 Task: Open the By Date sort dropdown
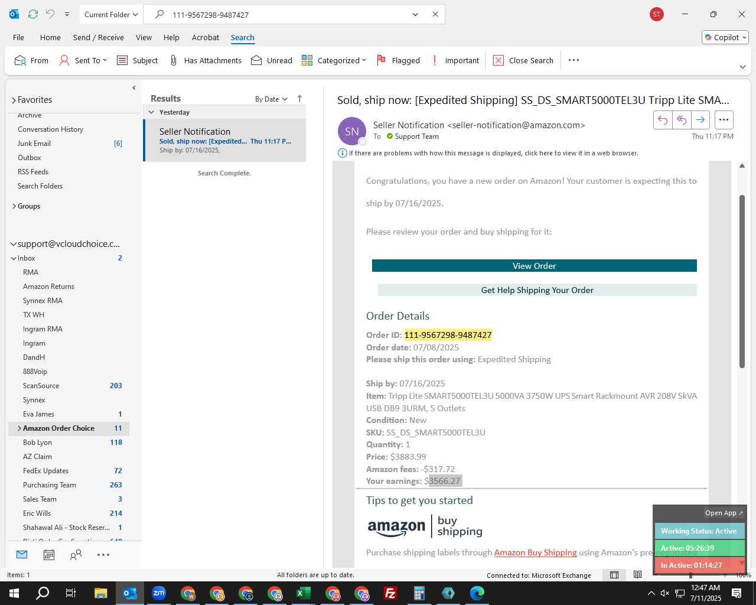[x=271, y=99]
